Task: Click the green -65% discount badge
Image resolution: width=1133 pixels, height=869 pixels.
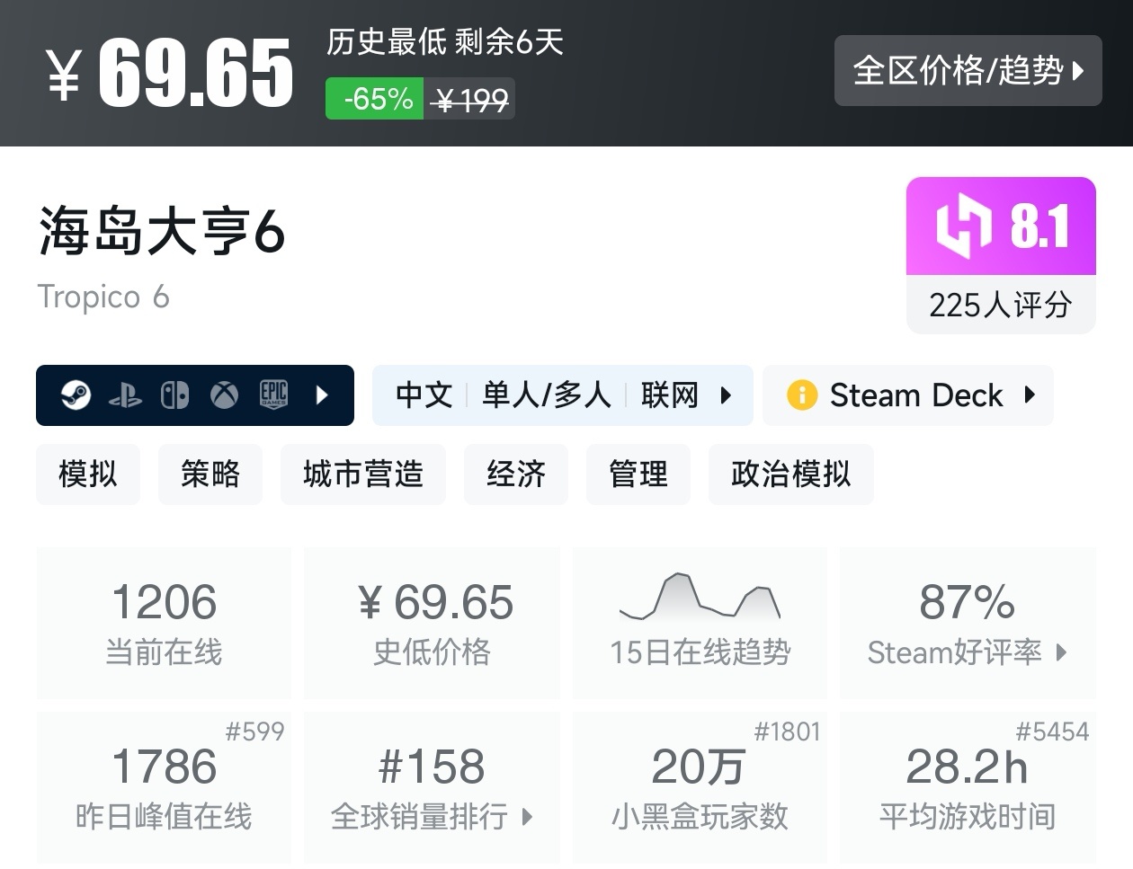Action: click(x=378, y=99)
